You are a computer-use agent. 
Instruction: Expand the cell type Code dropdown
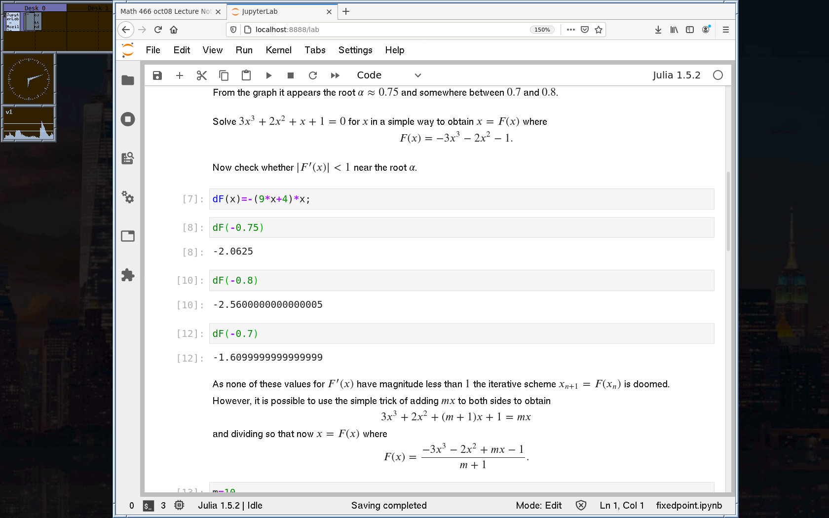(389, 75)
